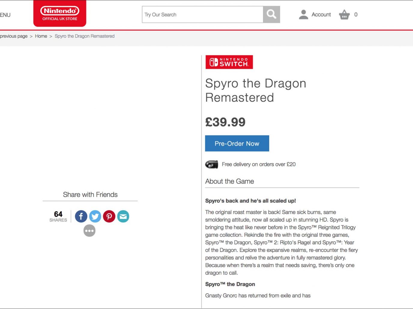Screen dimensions: 413x309
Task: Click the 64 SHARES counter
Action: (58, 216)
